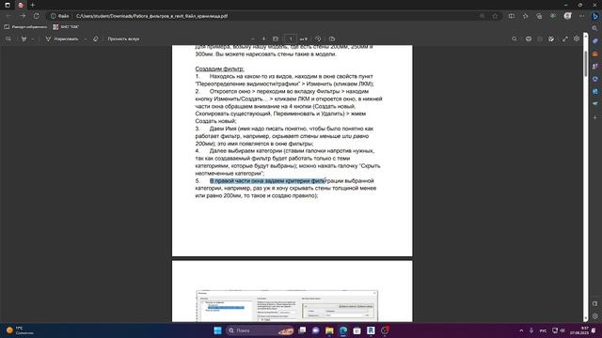Toggle fit to page width

pos(276,38)
